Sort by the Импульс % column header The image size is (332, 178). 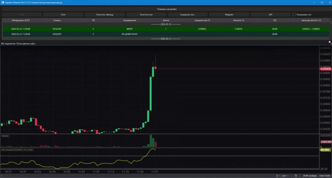[238, 20]
